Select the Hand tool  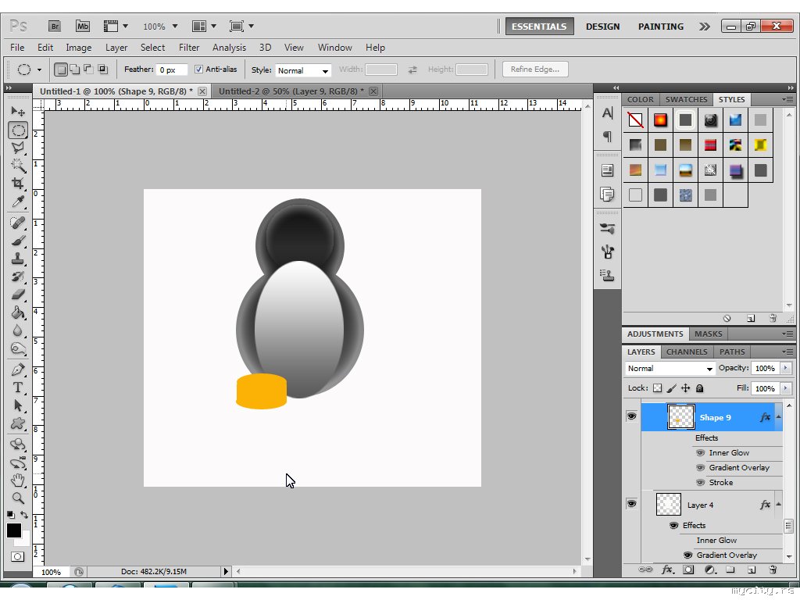pyautogui.click(x=18, y=480)
